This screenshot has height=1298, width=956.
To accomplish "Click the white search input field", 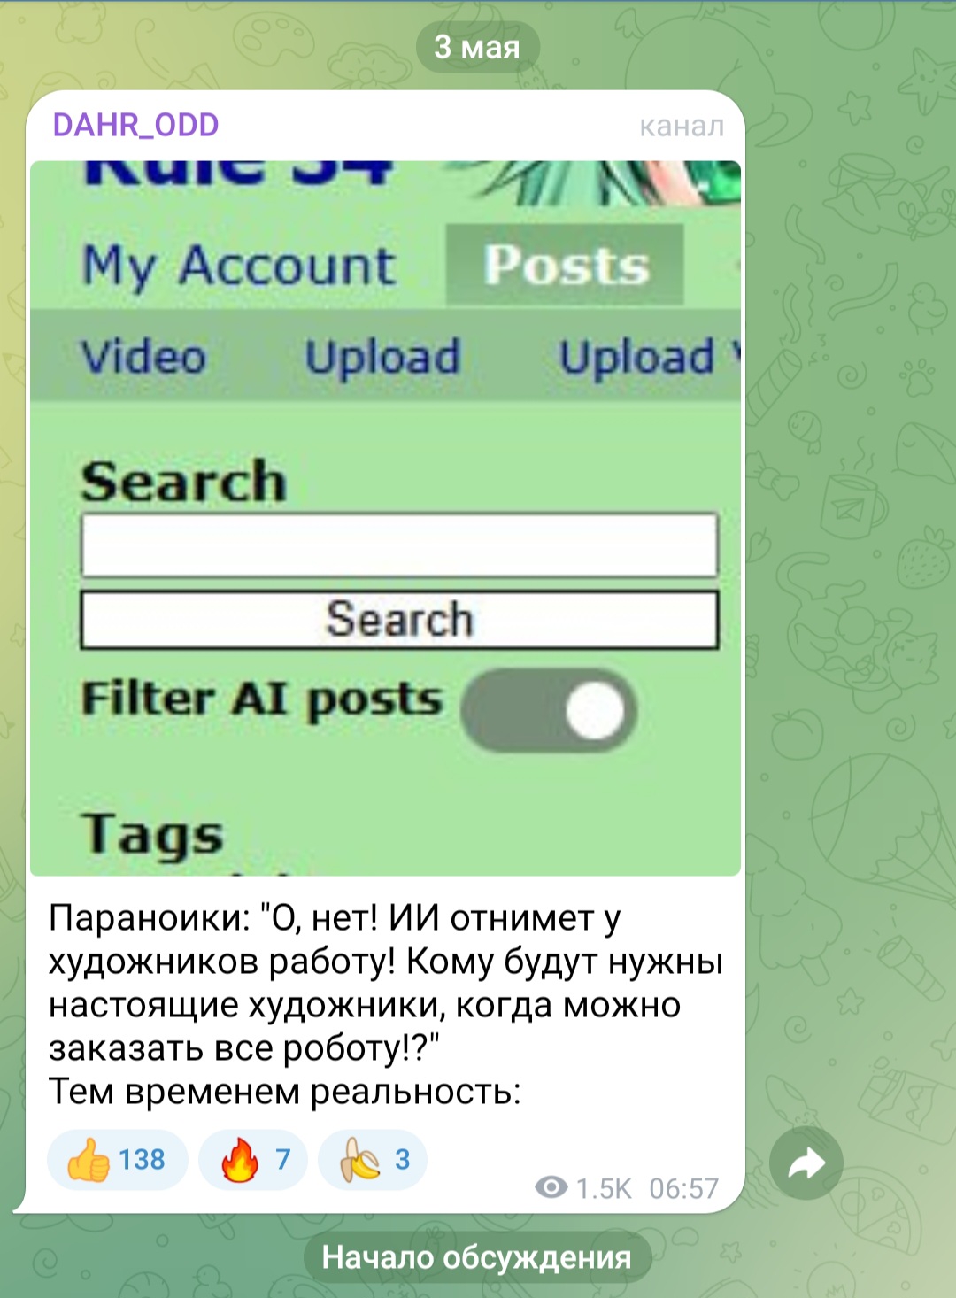I will [399, 545].
